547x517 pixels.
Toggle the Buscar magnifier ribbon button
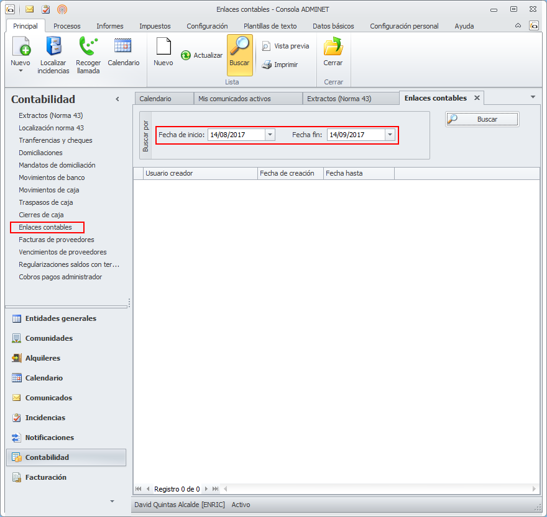coord(240,55)
